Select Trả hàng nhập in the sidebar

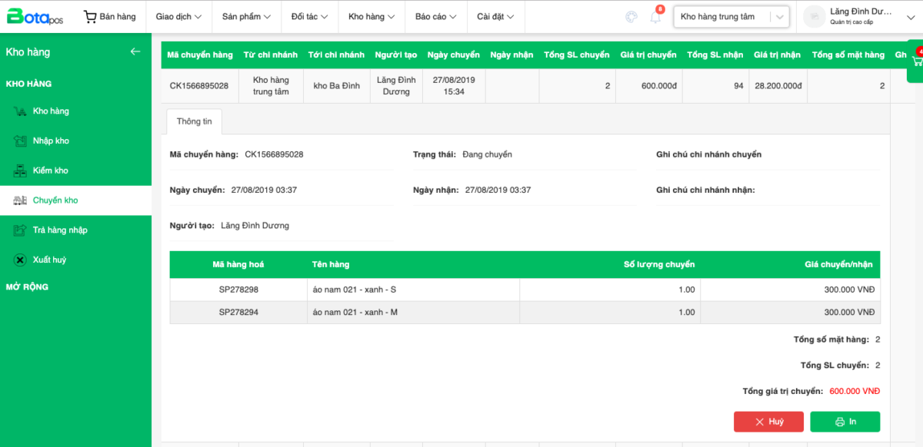[60, 230]
